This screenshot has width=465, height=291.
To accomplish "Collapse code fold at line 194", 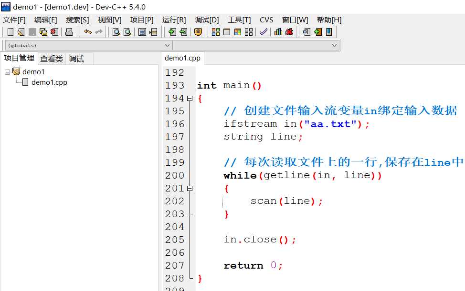I will pyautogui.click(x=190, y=99).
